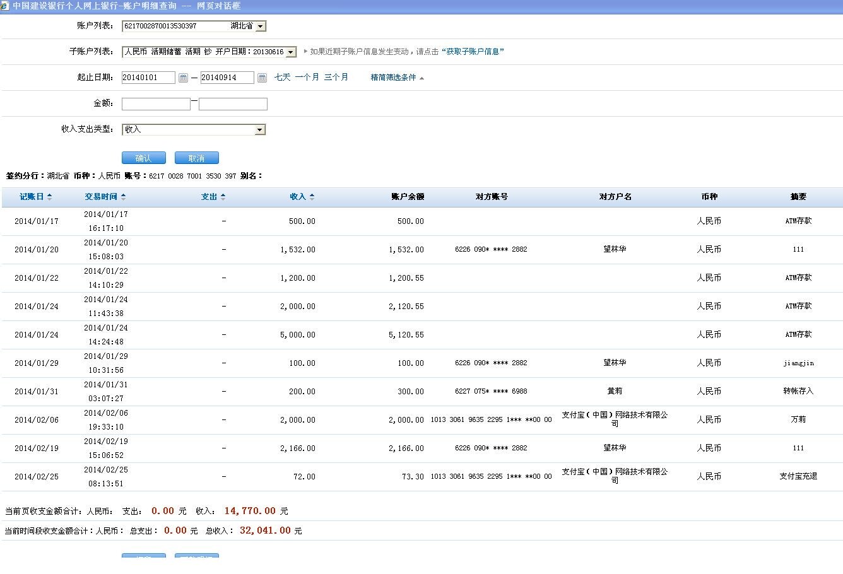Open the end date calendar picker icon

click(262, 78)
